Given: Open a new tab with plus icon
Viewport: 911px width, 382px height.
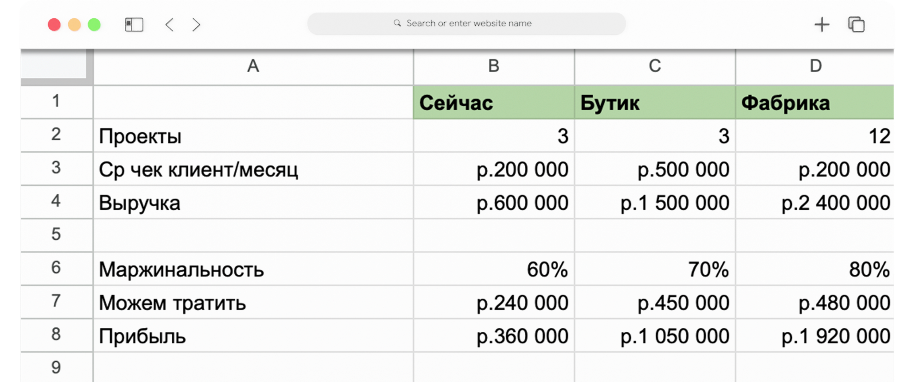Looking at the screenshot, I should click(821, 25).
